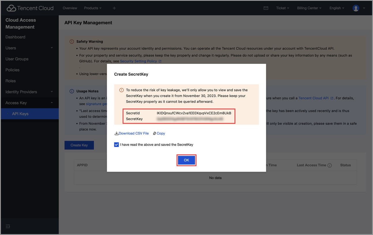Click the Last Access Time info icon

click(x=329, y=165)
